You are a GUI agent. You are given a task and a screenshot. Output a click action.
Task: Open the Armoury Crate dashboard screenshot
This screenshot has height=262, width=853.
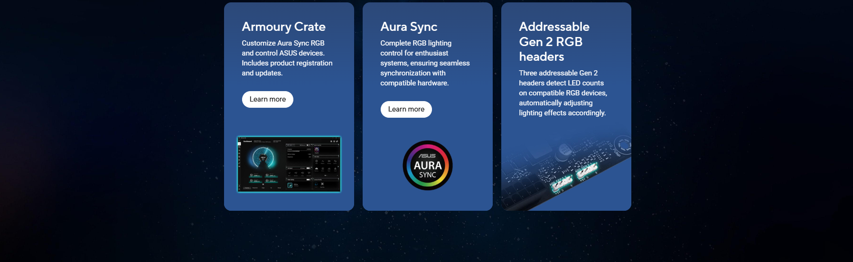point(289,164)
